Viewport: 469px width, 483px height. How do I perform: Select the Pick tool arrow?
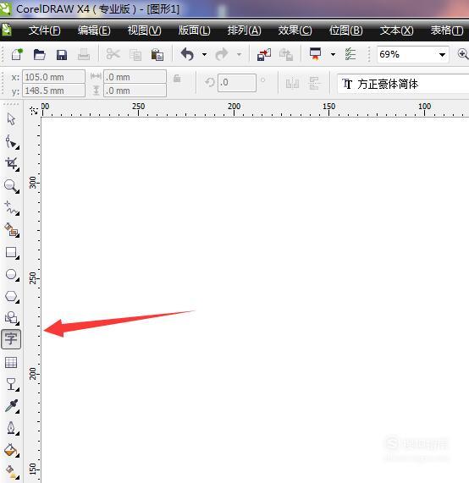(x=11, y=119)
